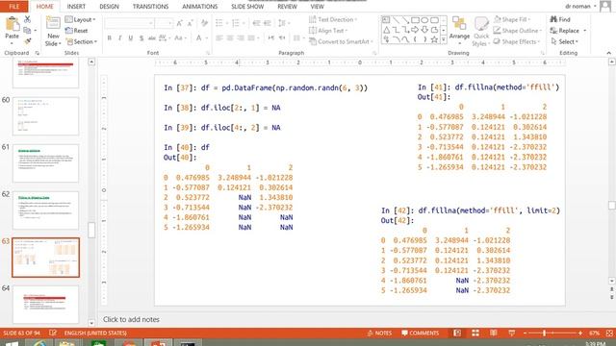Open the font name combo box
Image resolution: width=616 pixels, height=346 pixels.
pos(129,23)
